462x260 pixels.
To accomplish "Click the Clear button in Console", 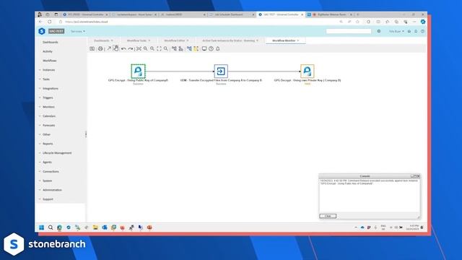I will pyautogui.click(x=328, y=216).
